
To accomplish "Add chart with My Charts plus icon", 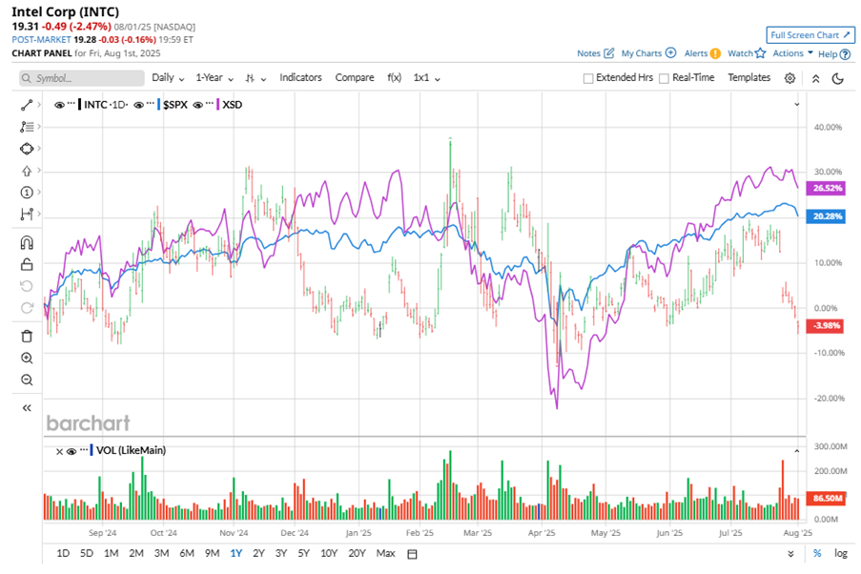I will point(670,53).
